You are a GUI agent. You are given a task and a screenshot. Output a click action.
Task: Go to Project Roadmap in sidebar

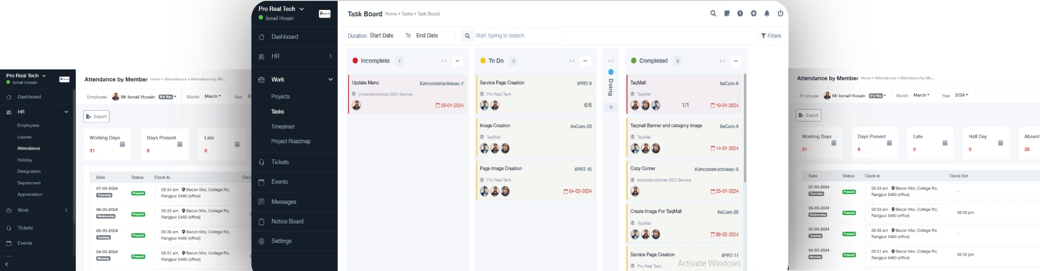(291, 141)
